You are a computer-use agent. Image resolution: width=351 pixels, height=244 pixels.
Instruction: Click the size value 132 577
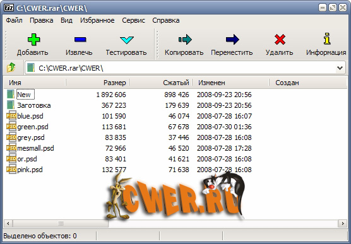tap(114, 170)
